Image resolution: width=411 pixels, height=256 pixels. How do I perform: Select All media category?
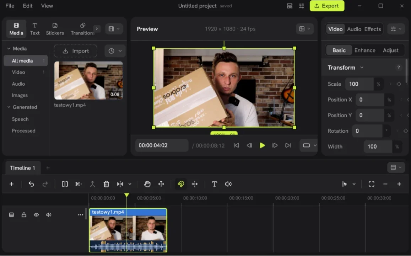26,60
